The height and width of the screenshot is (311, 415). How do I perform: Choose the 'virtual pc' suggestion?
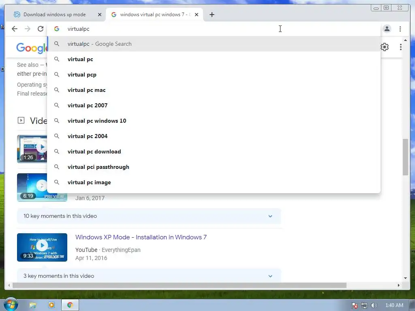click(214, 59)
